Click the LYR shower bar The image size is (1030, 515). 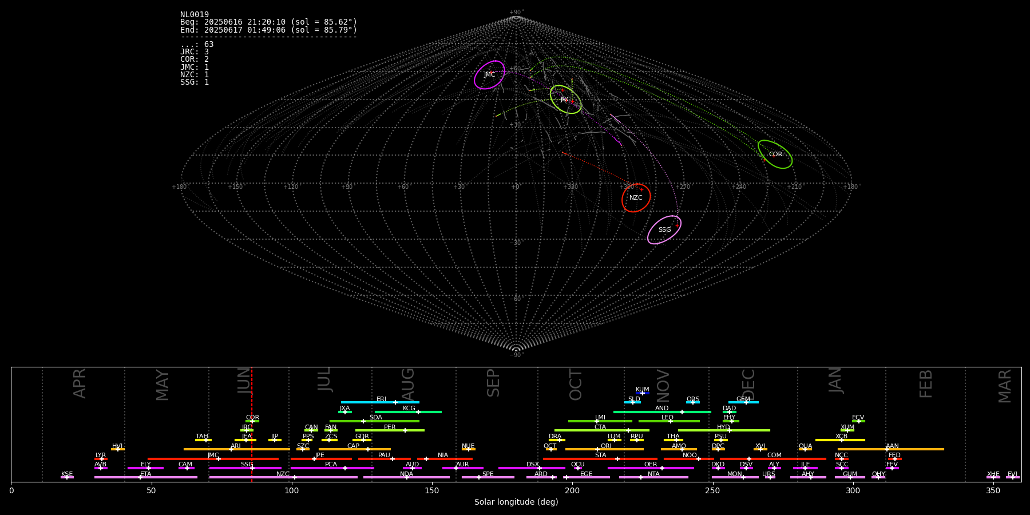click(101, 459)
